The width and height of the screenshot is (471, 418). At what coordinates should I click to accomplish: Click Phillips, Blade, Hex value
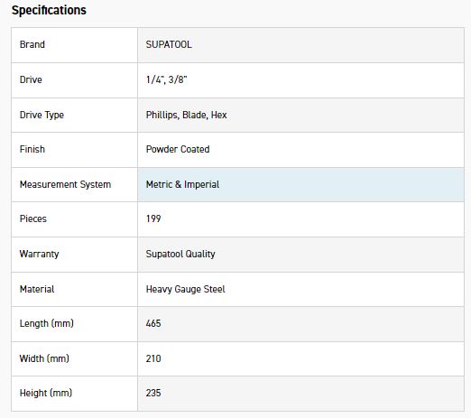point(186,115)
